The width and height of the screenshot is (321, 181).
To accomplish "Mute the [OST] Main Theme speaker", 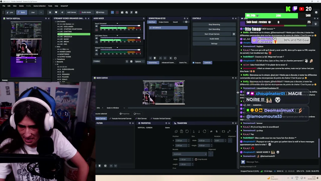I will click(96, 38).
